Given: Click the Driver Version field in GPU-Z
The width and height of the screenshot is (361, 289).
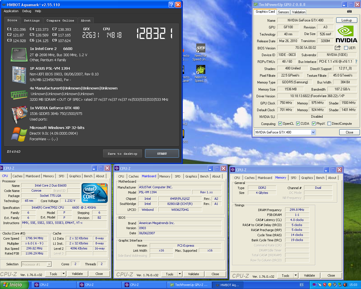Looking at the screenshot, I should pyautogui.click(x=317, y=96).
